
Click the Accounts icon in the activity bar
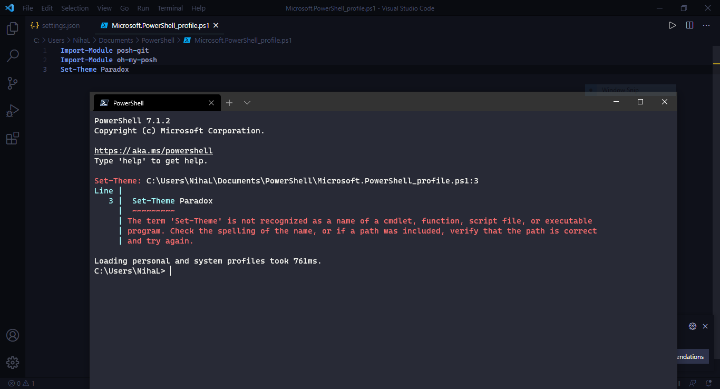[12, 335]
